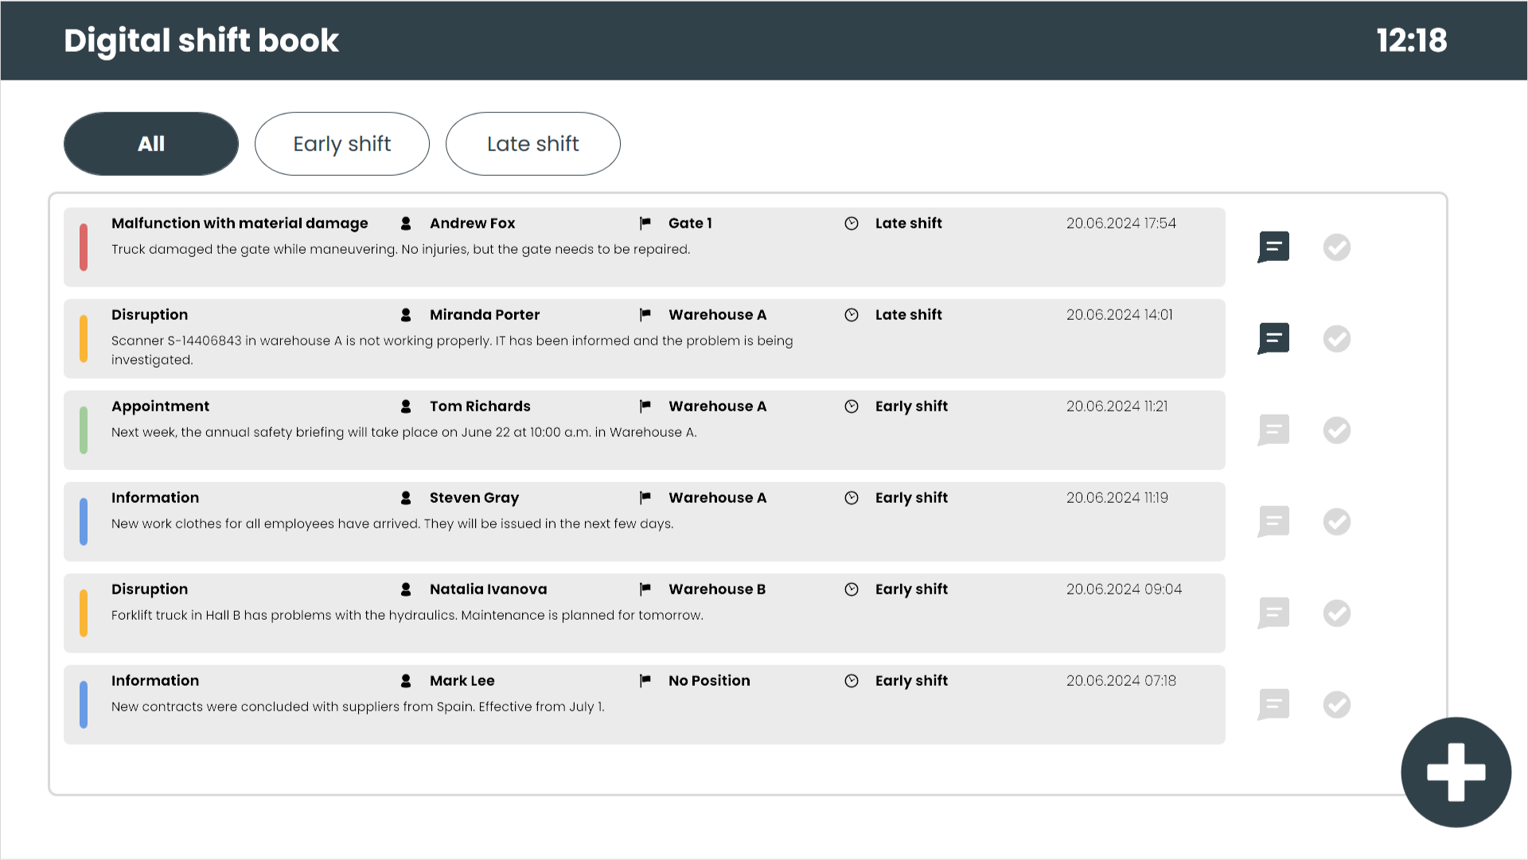Click the flag icon beside Gate 1
This screenshot has width=1528, height=860.
coord(644,224)
